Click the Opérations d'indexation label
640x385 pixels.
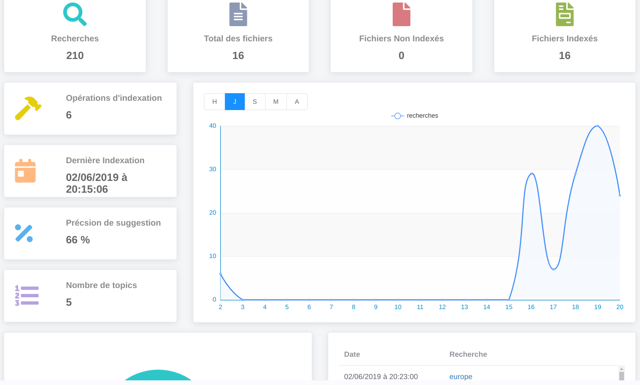click(x=114, y=98)
